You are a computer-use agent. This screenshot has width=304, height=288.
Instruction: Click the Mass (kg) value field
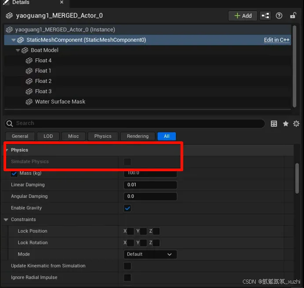150,173
